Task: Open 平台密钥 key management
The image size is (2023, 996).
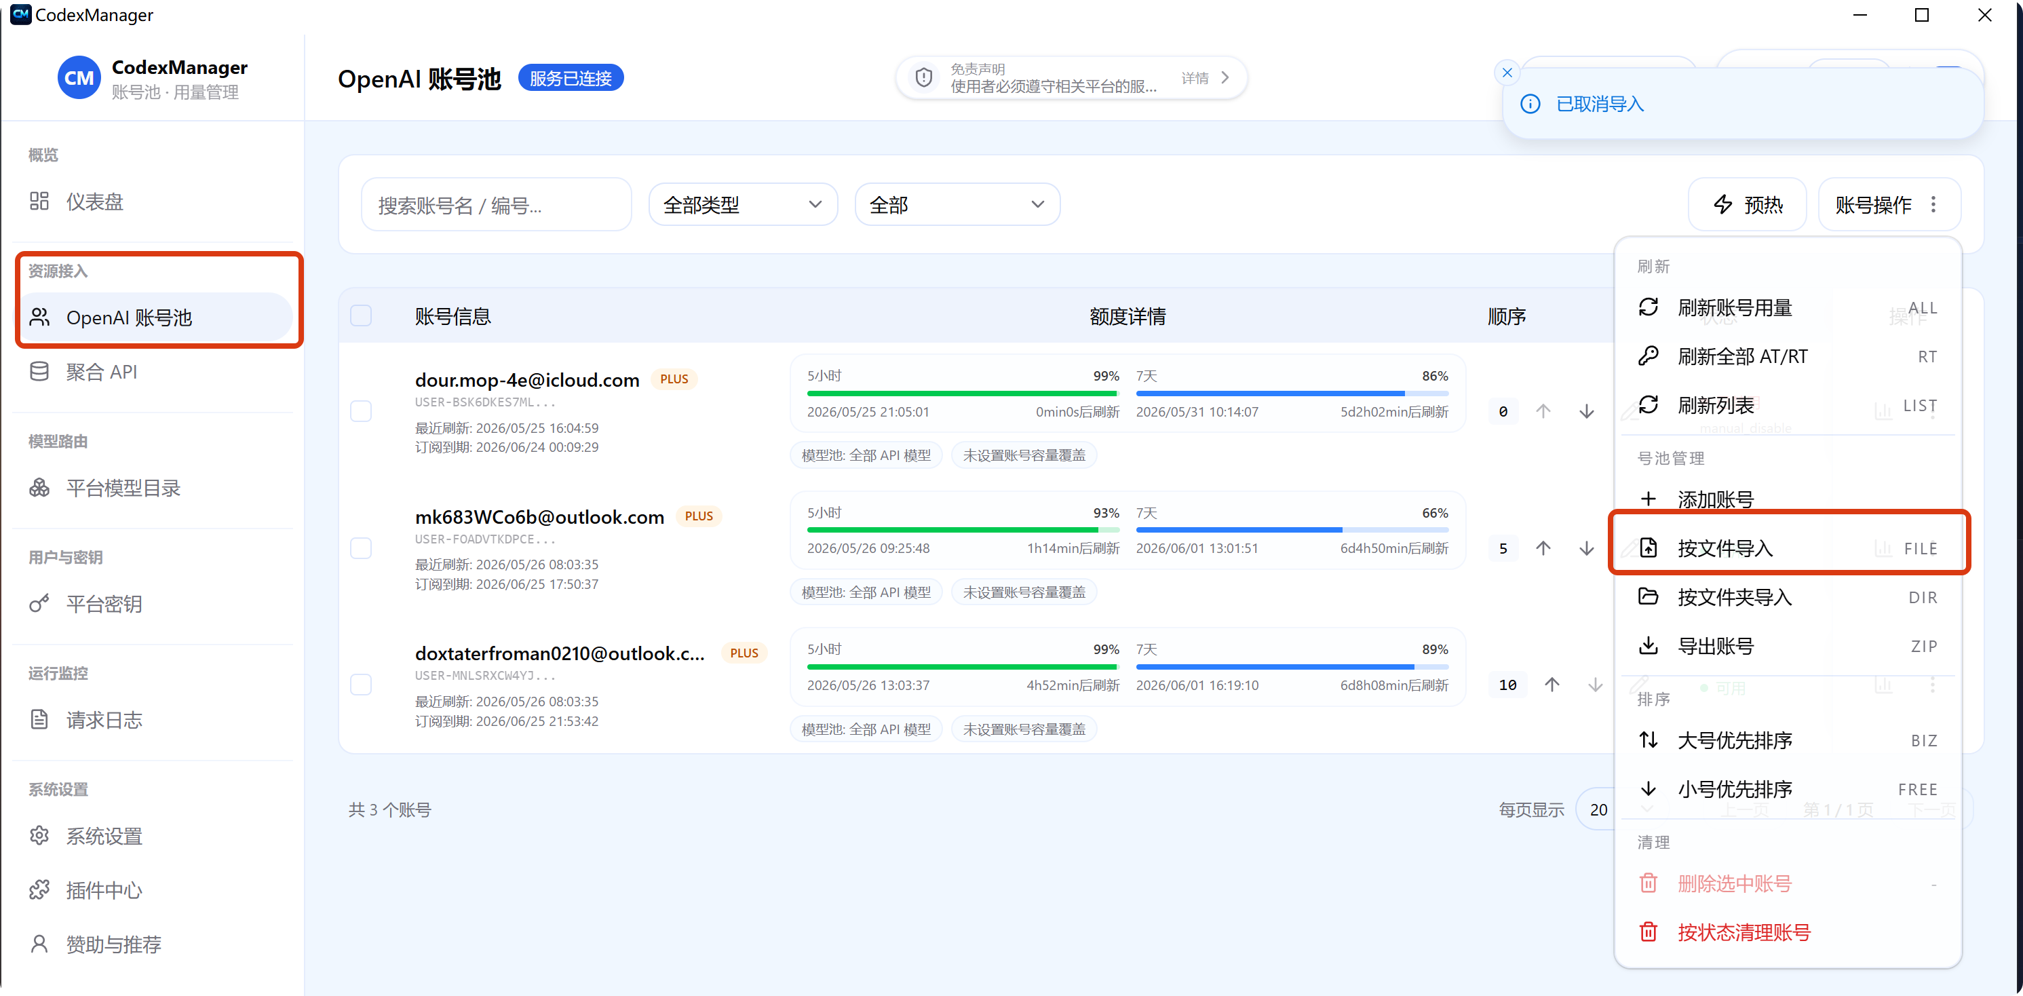Action: (x=153, y=604)
